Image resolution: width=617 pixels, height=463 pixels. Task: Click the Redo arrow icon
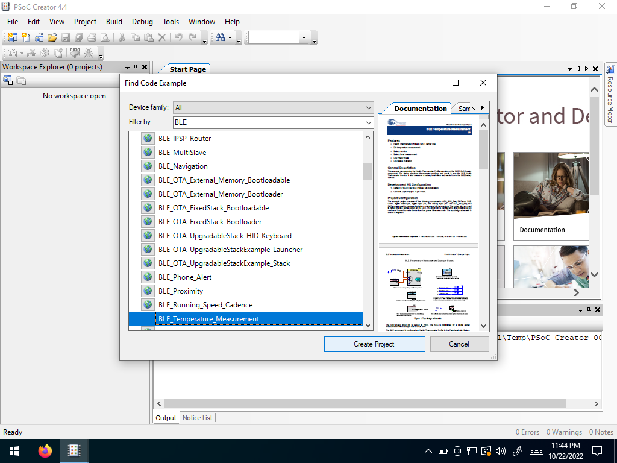point(192,38)
